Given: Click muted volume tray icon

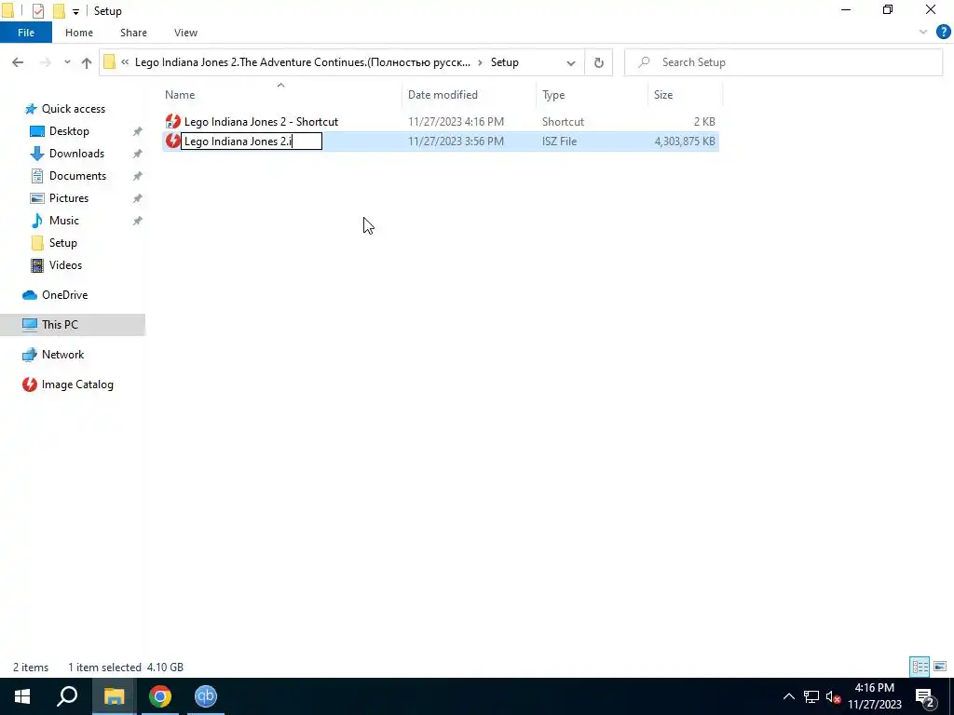Looking at the screenshot, I should [x=834, y=697].
